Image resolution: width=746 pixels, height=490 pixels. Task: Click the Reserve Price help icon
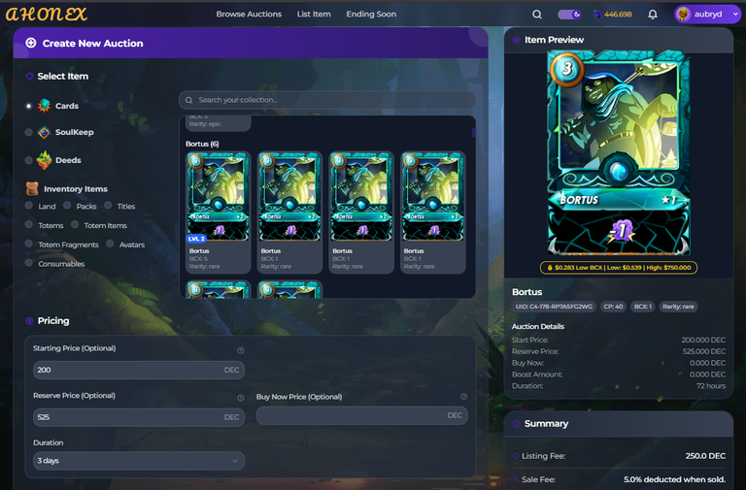tap(241, 398)
